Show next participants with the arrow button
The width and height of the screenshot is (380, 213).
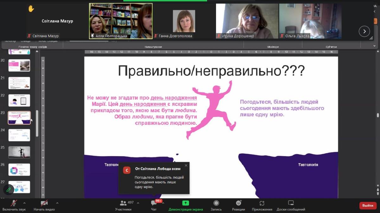coord(364,31)
